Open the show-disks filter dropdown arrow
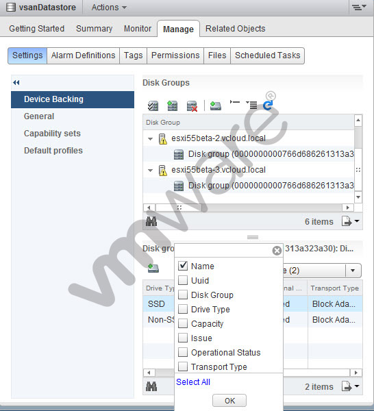The image size is (374, 411). pos(353,271)
